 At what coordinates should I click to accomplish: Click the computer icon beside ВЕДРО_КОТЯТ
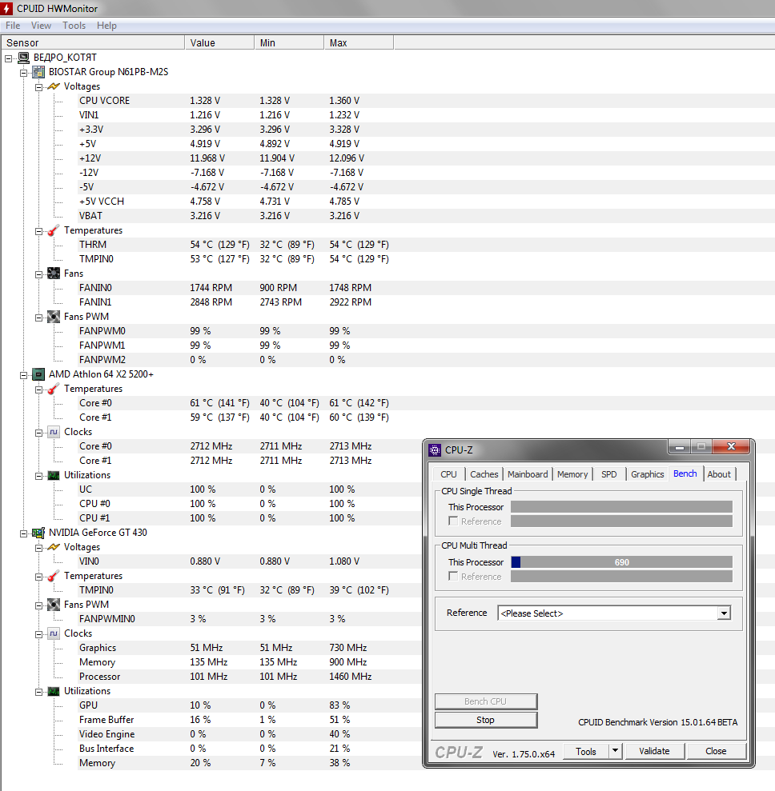23,58
